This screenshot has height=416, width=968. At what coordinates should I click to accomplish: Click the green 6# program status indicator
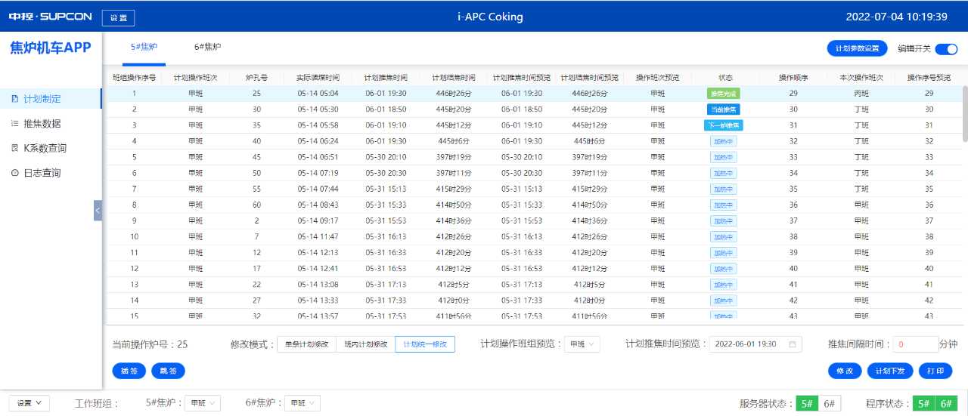pyautogui.click(x=945, y=404)
